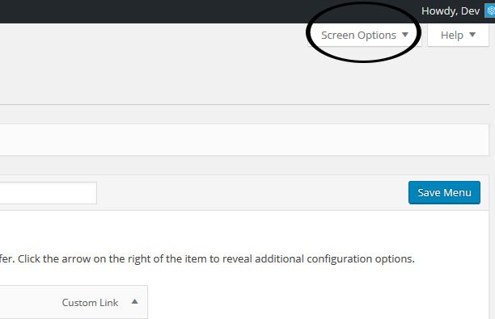This screenshot has width=495, height=319.
Task: Click the blue Save Menu button
Action: coord(444,192)
